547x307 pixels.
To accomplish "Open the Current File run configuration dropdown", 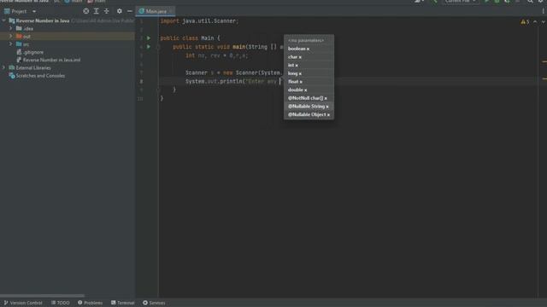I will 460,2.
